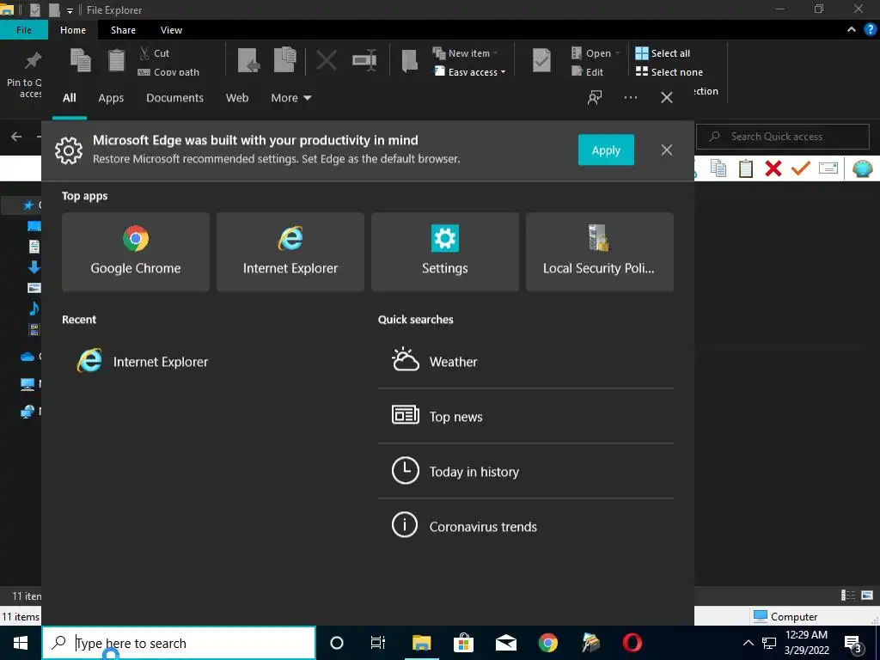The width and height of the screenshot is (880, 660).
Task: Open Google Chrome from Top apps
Action: tap(135, 252)
